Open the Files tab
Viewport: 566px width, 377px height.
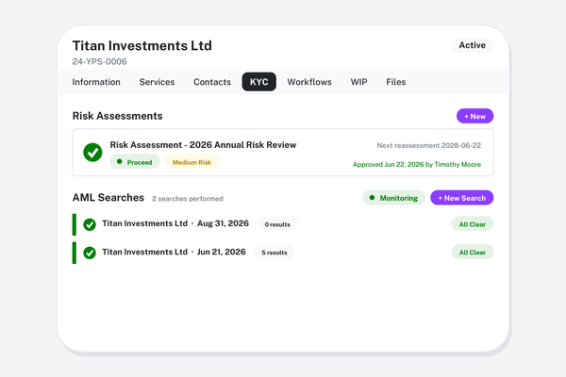coord(396,82)
